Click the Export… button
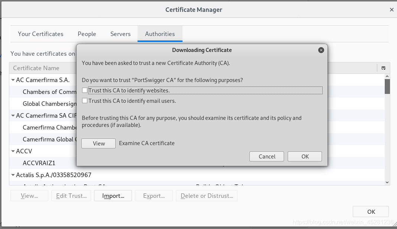The height and width of the screenshot is (229, 397). 154,196
